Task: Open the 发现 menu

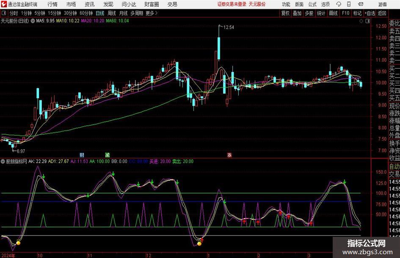Action: (x=108, y=4)
